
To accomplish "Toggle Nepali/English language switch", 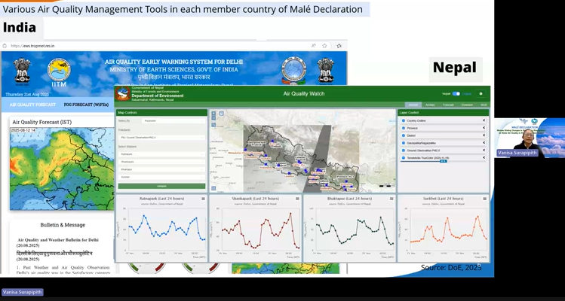I will (456, 94).
